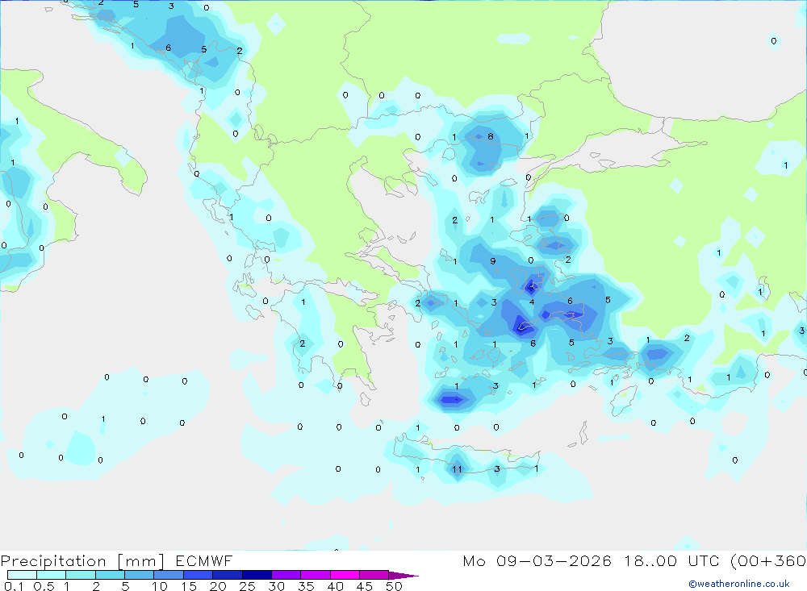807x591 pixels.
Task: Click the legend label '40'
Action: 335,586
